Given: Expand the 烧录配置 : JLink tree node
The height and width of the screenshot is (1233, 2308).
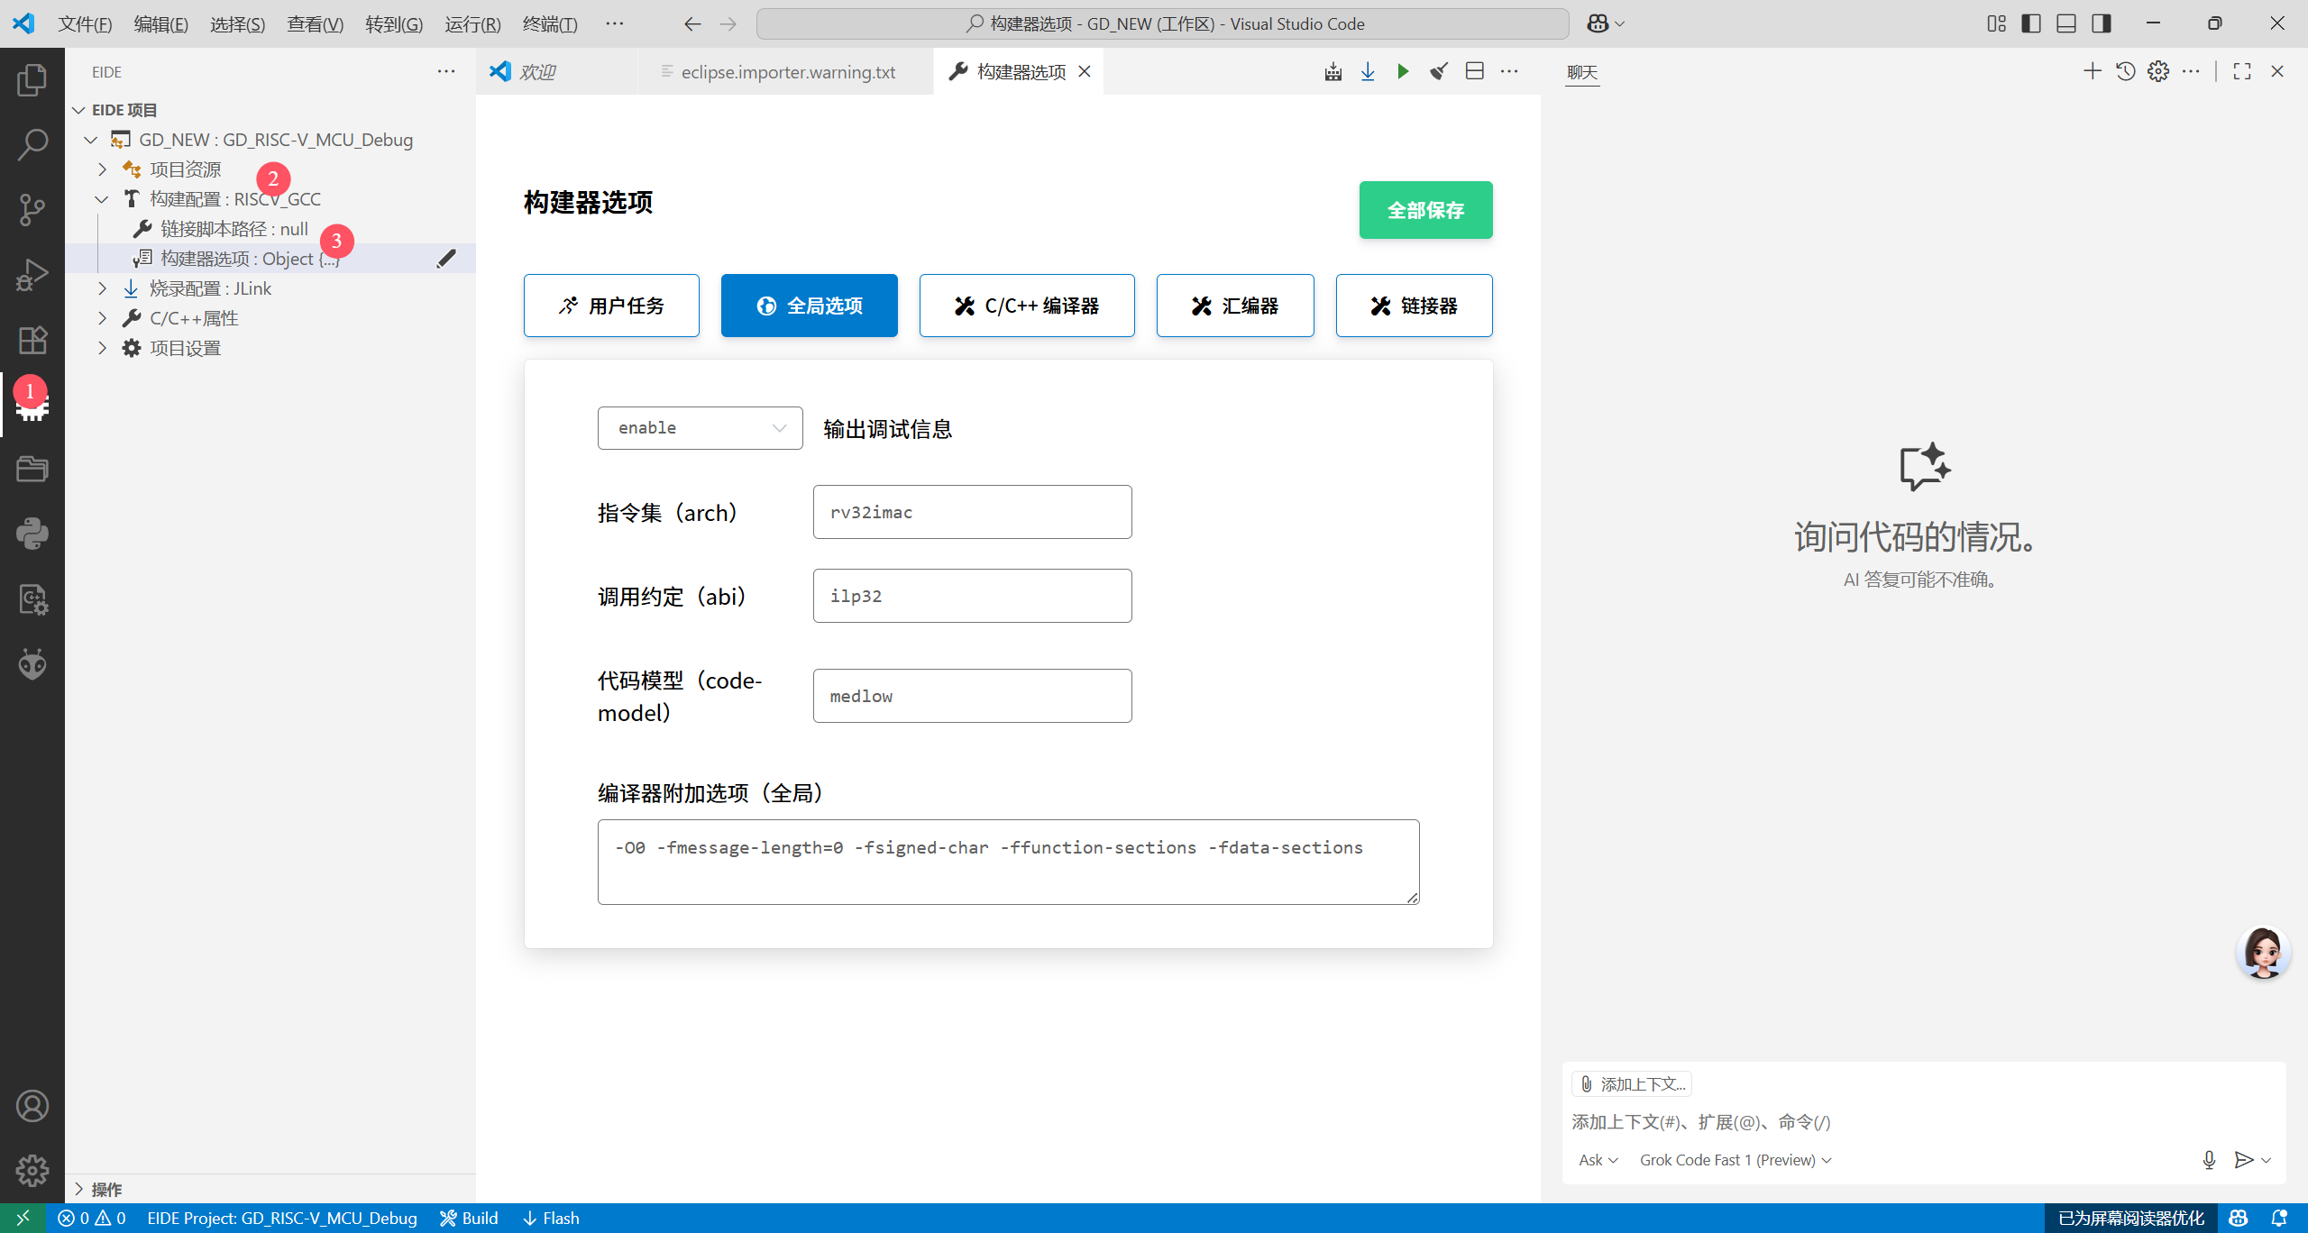Looking at the screenshot, I should (x=102, y=288).
